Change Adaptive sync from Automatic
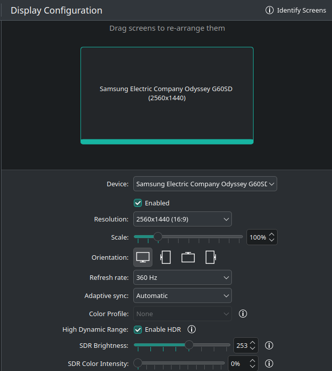Viewport: 332px width, 371px height. coord(182,295)
